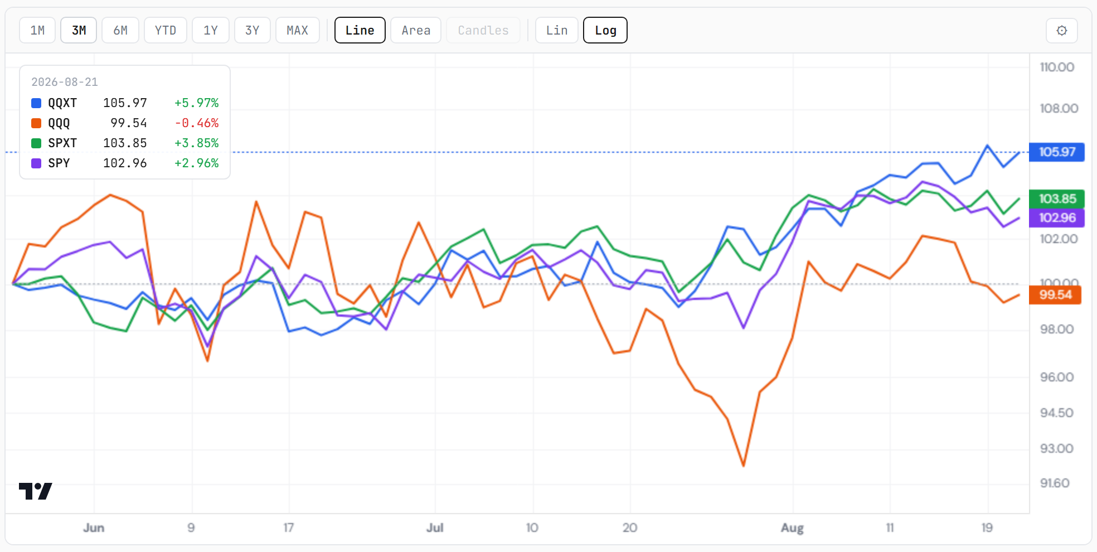Image resolution: width=1097 pixels, height=552 pixels.
Task: Switch to the 1Y range
Action: point(211,30)
